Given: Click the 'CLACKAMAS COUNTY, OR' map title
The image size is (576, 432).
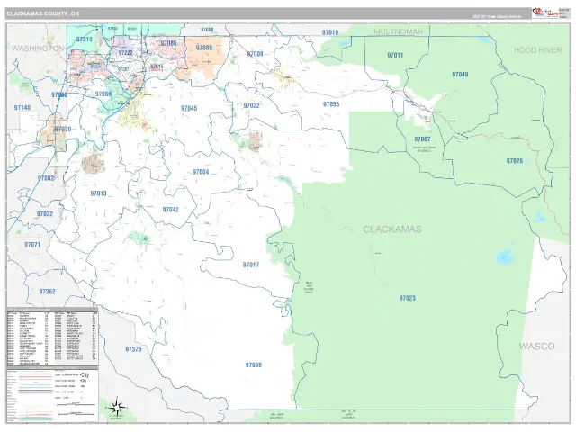Looking at the screenshot, I should (x=42, y=14).
